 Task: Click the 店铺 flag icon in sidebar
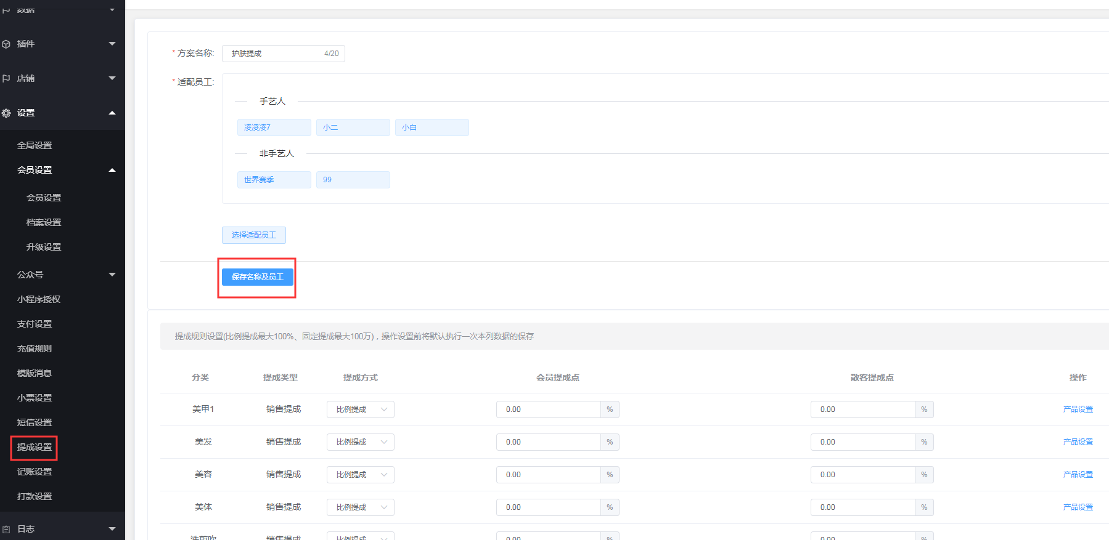pyautogui.click(x=6, y=79)
